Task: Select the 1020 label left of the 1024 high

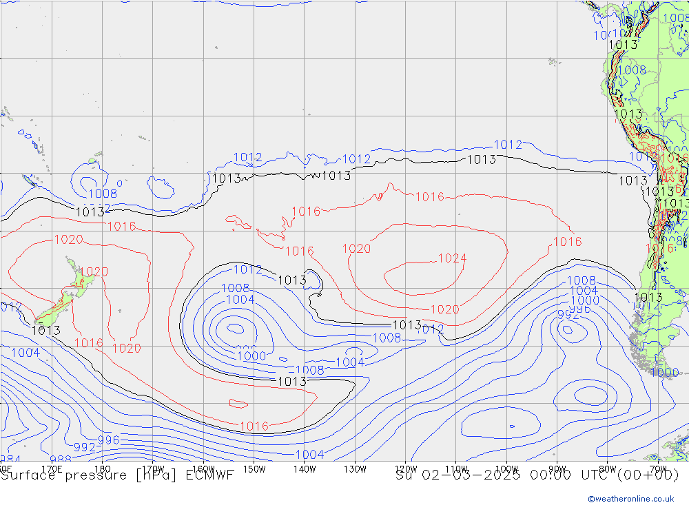Action: click(x=356, y=249)
